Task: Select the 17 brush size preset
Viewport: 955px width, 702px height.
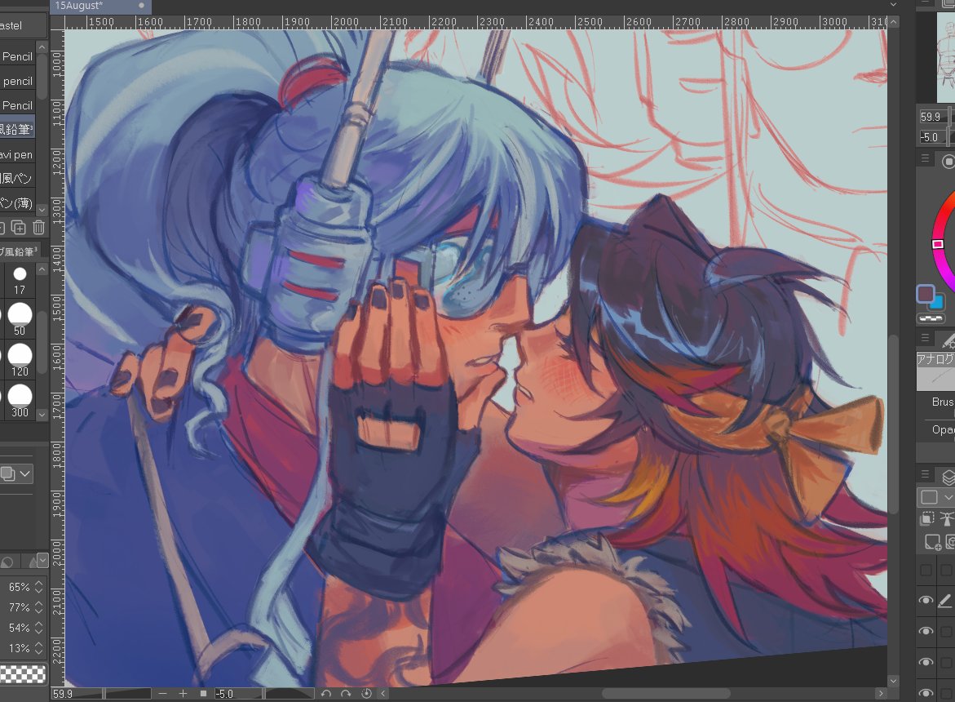Action: tap(20, 280)
